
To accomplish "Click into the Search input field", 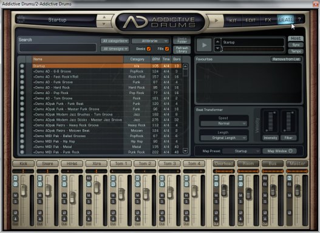I will click(58, 47).
